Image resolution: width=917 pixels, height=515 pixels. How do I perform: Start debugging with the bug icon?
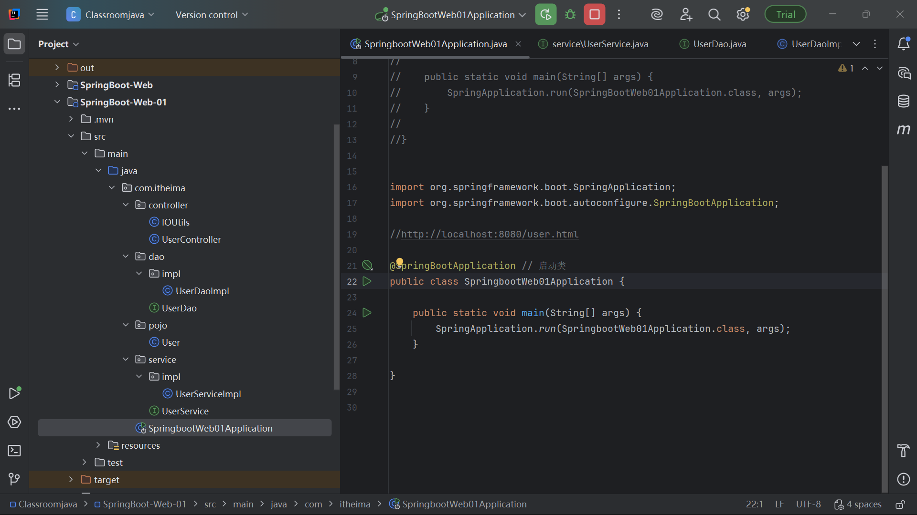[570, 14]
